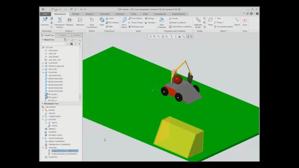Select the Springs tool
The image size is (299, 168).
pyautogui.click(x=149, y=19)
